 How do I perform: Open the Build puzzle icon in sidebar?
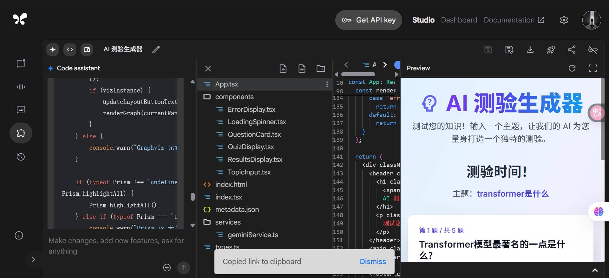point(21,133)
